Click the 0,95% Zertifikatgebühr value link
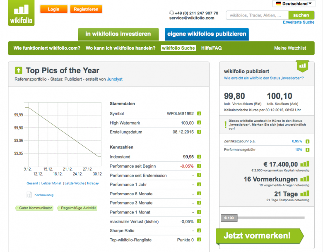The width and height of the screenshot is (323, 252). 297,141
